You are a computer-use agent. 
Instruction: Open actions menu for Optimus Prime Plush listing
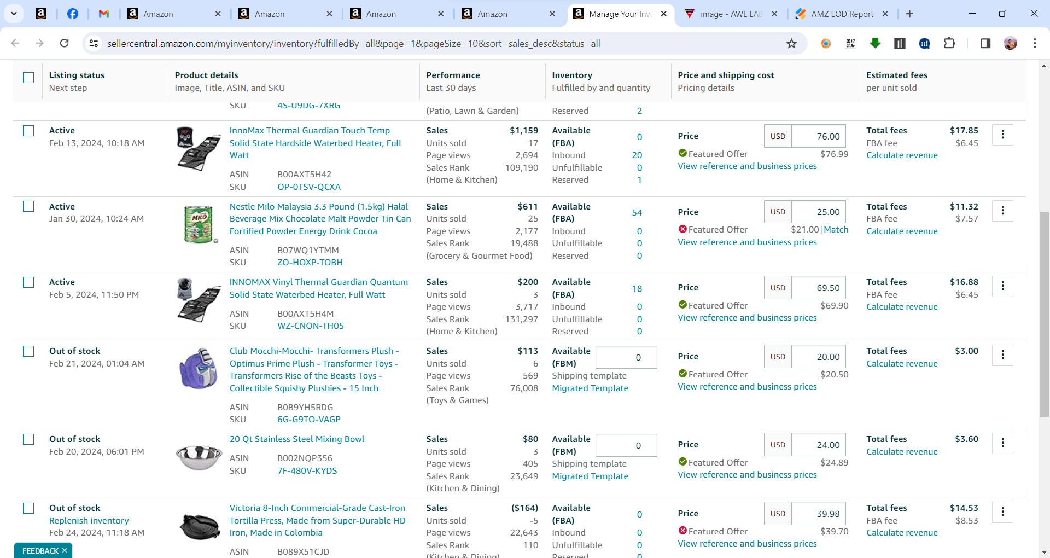pos(1002,355)
